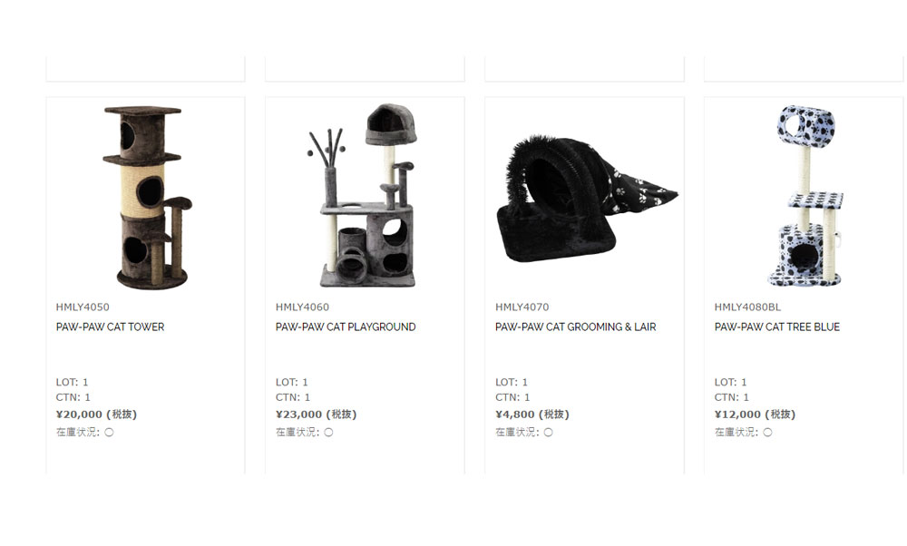Screen dimensions: 907x546
Task: Click the stock status circle for HMLY4070
Action: point(549,432)
